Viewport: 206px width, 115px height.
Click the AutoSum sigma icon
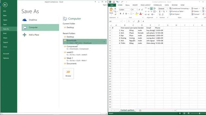tap(203, 9)
